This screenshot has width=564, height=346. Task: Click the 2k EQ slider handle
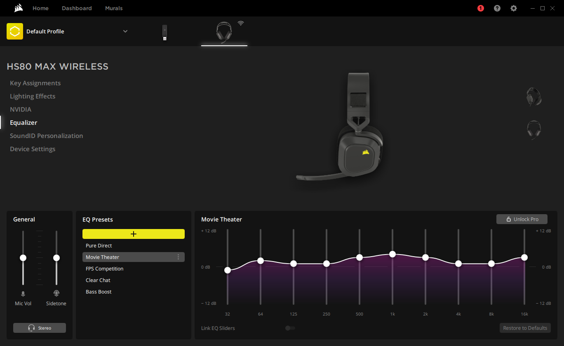[425, 257]
